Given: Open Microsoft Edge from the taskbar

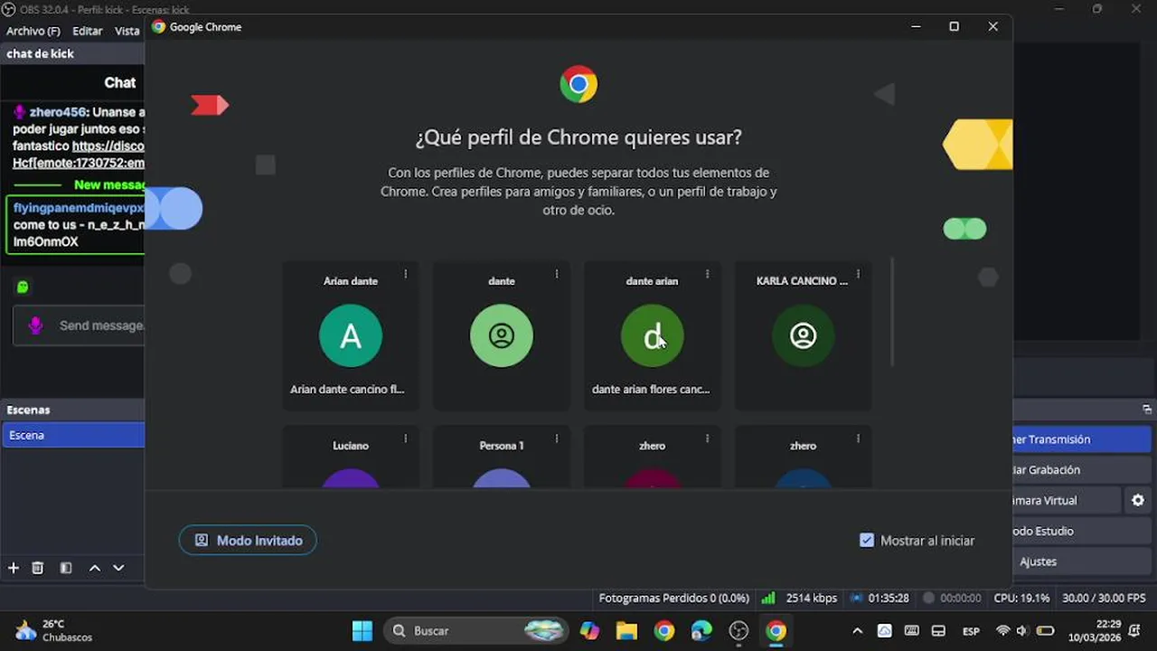Looking at the screenshot, I should coord(701,630).
